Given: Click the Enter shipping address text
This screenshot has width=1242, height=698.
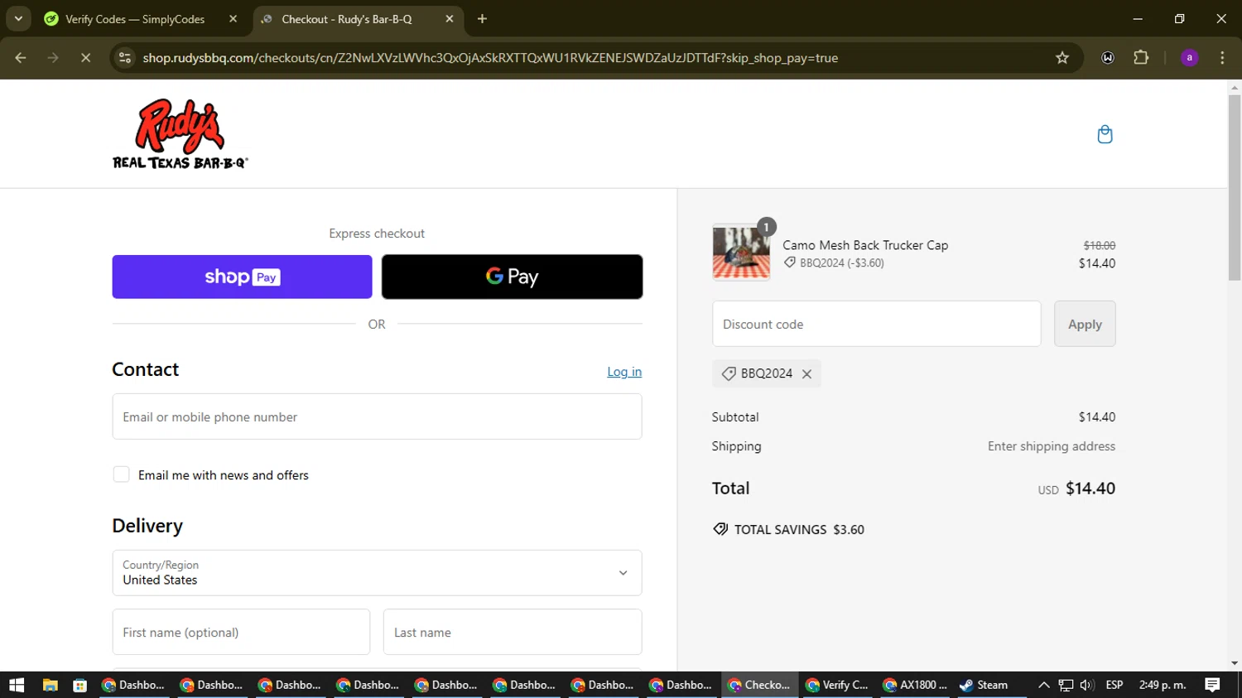Looking at the screenshot, I should pyautogui.click(x=1051, y=445).
